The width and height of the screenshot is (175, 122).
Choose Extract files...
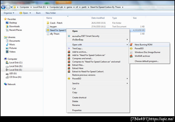pyautogui.click(x=78, y=65)
